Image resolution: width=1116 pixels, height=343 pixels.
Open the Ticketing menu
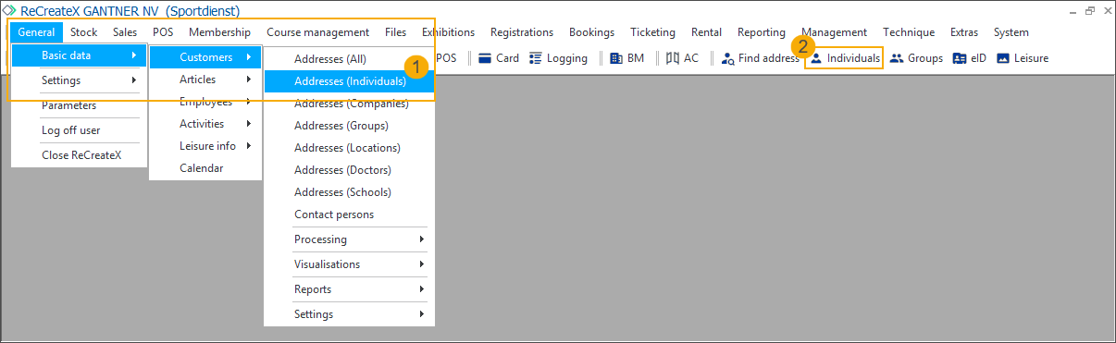[x=652, y=32]
